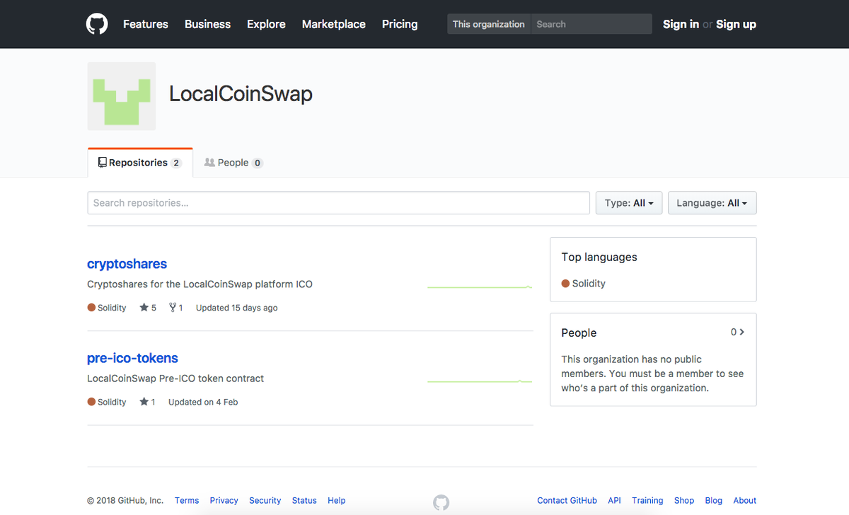Viewport: 849px width, 515px height.
Task: Click the star icon for cryptoshares
Action: pos(144,308)
